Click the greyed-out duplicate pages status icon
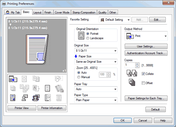176x127 pixels. tap(36, 79)
